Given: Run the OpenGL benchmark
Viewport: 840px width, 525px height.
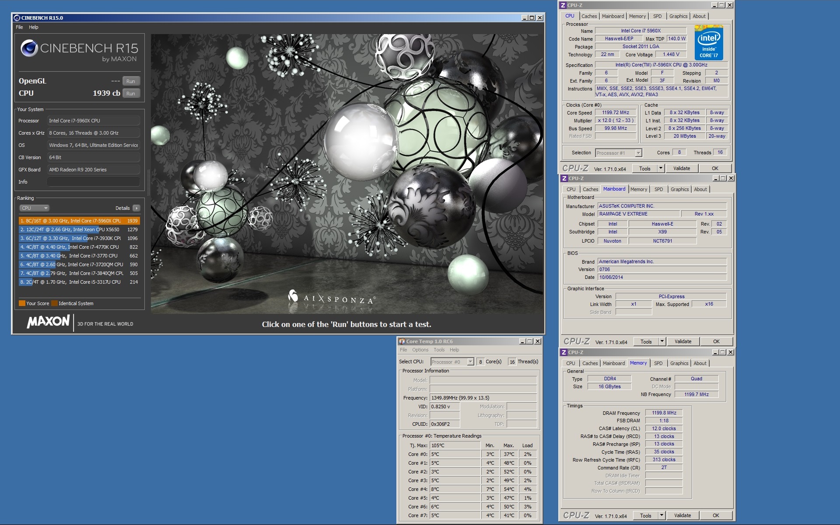Looking at the screenshot, I should point(131,81).
